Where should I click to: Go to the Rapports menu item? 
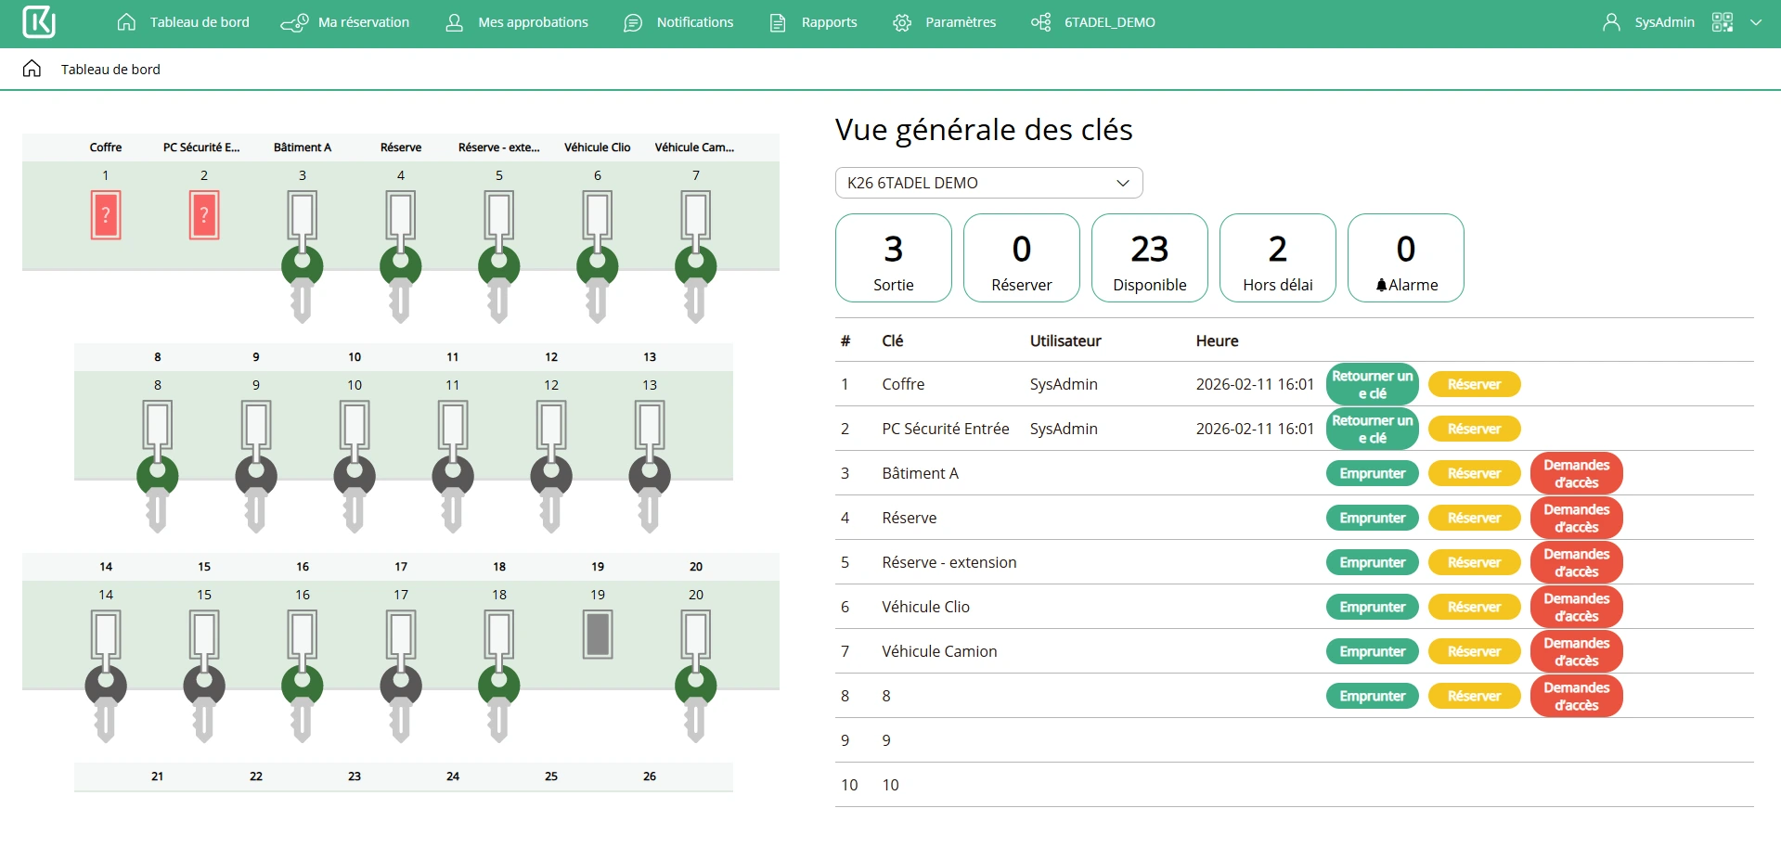[x=814, y=22]
